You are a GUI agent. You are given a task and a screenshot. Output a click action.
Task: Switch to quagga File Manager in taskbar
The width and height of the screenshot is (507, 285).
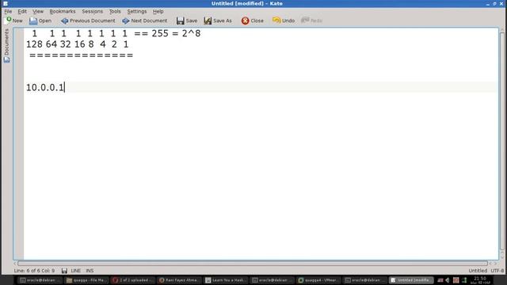[86, 280]
